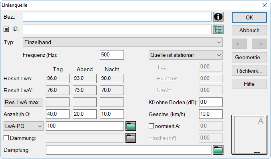Viewport: 271px width, 159px height.
Task: Click the Nacht column header
Action: 112,69
